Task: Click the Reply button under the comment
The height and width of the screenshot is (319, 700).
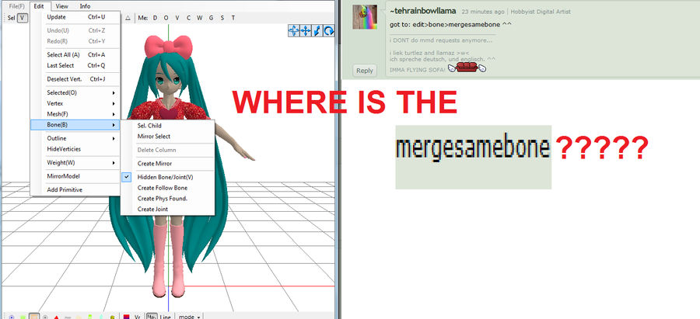Action: pos(364,71)
